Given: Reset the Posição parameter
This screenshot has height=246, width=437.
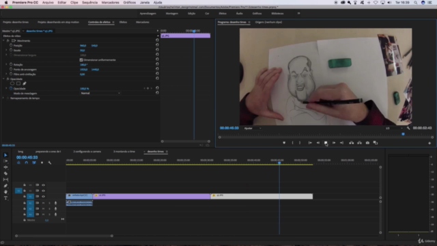Looking at the screenshot, I should pos(157,45).
